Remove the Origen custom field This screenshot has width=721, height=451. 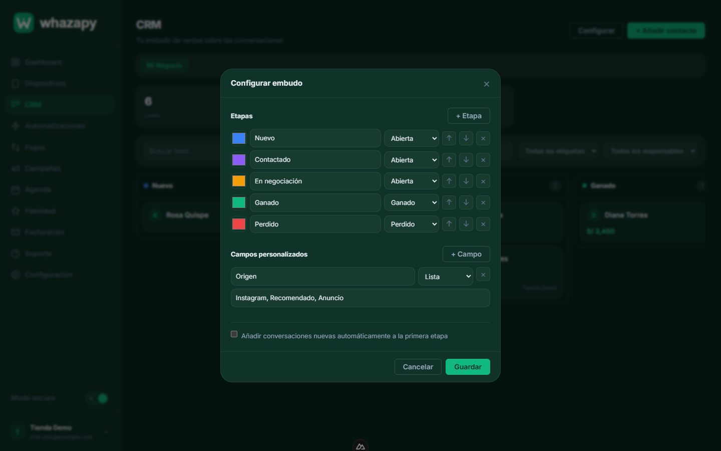483,275
